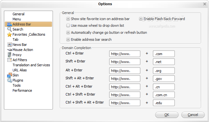The width and height of the screenshot is (209, 122).
Task: Toggle Enable Flash Back-Forward checkbox
Action: (x=141, y=19)
